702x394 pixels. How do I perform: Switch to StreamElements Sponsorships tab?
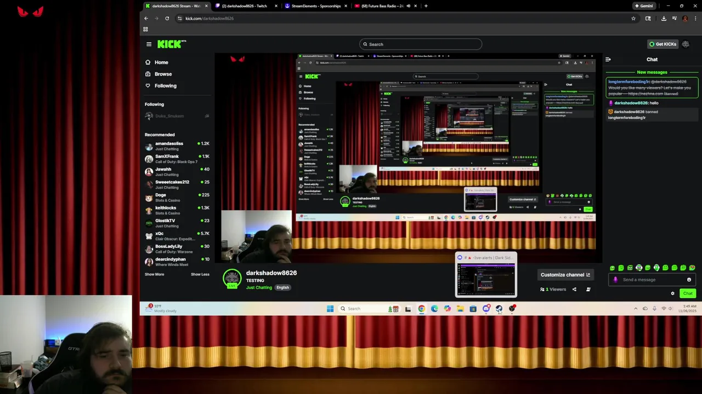[315, 6]
